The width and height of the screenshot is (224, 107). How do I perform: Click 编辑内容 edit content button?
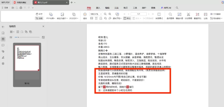point(179,16)
